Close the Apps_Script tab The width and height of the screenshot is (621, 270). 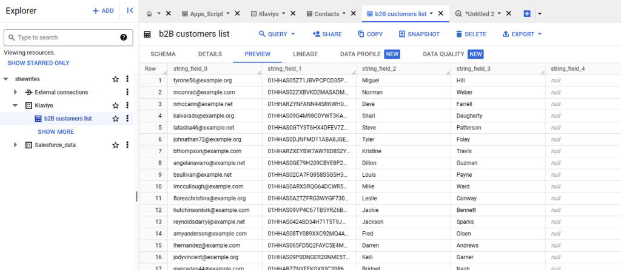(237, 13)
